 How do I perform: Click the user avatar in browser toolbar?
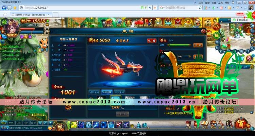[251, 7]
